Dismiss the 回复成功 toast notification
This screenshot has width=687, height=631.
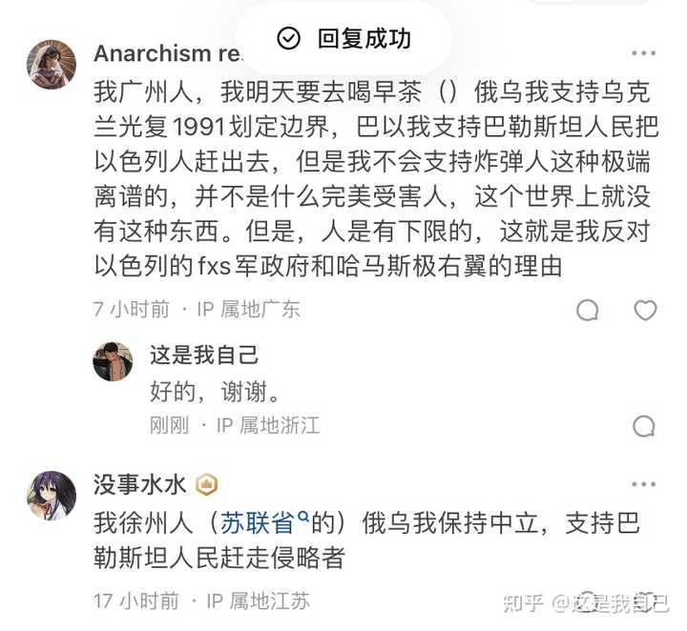tap(343, 38)
